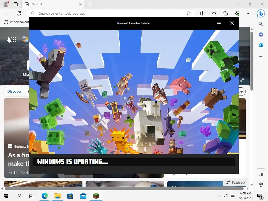Add a sidebar app with the plus icon
The height and width of the screenshot is (201, 268).
coord(261,57)
